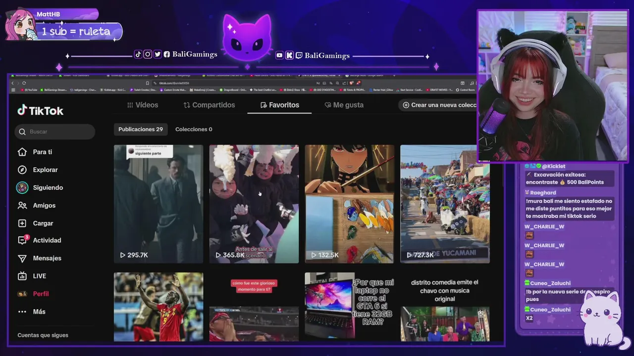Viewport: 634px width, 356px height.
Task: Open the anime painting video with 132.5K views
Action: (x=349, y=204)
